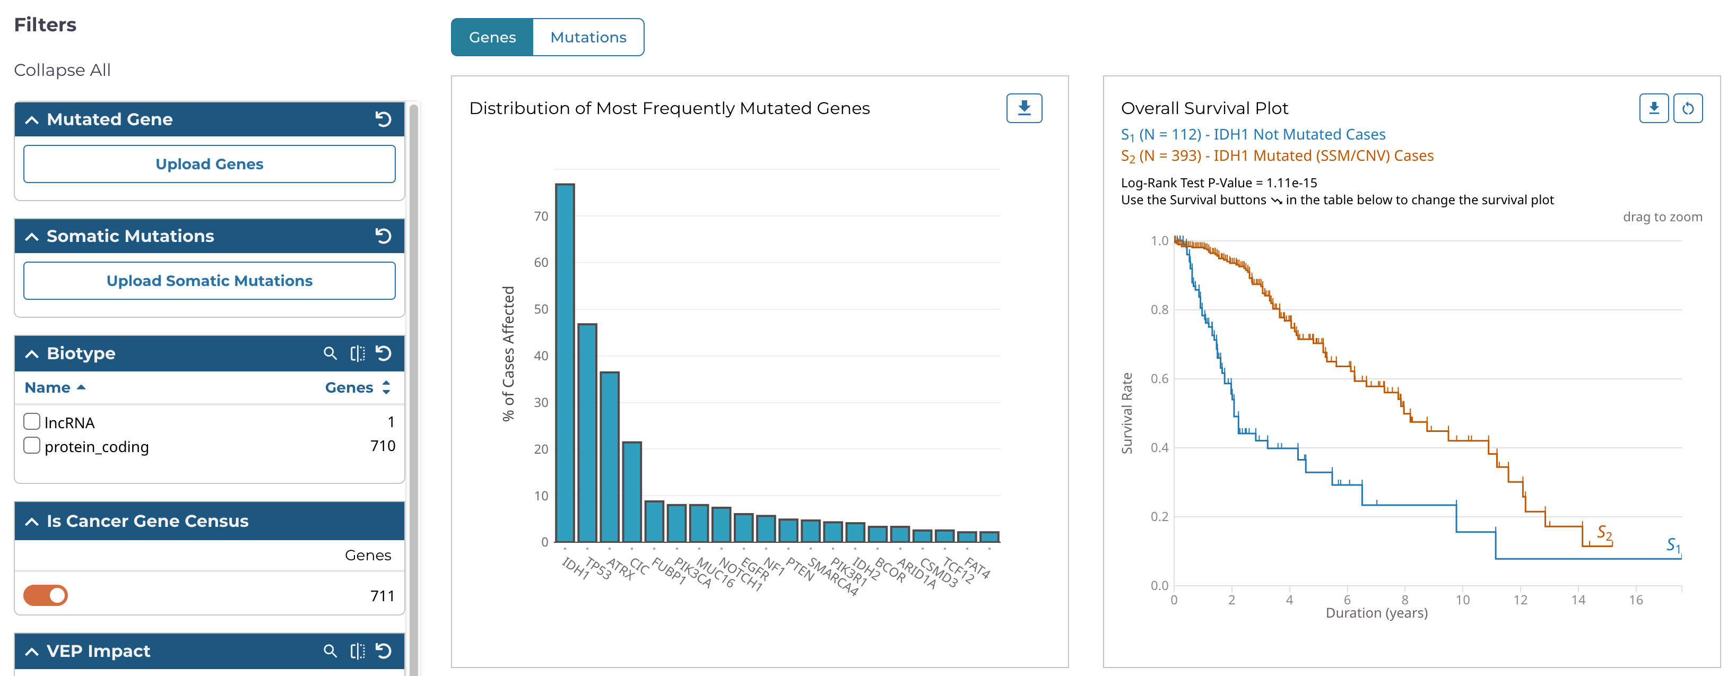Image resolution: width=1736 pixels, height=676 pixels.
Task: Reset the Mutated Gene filter
Action: click(x=383, y=119)
